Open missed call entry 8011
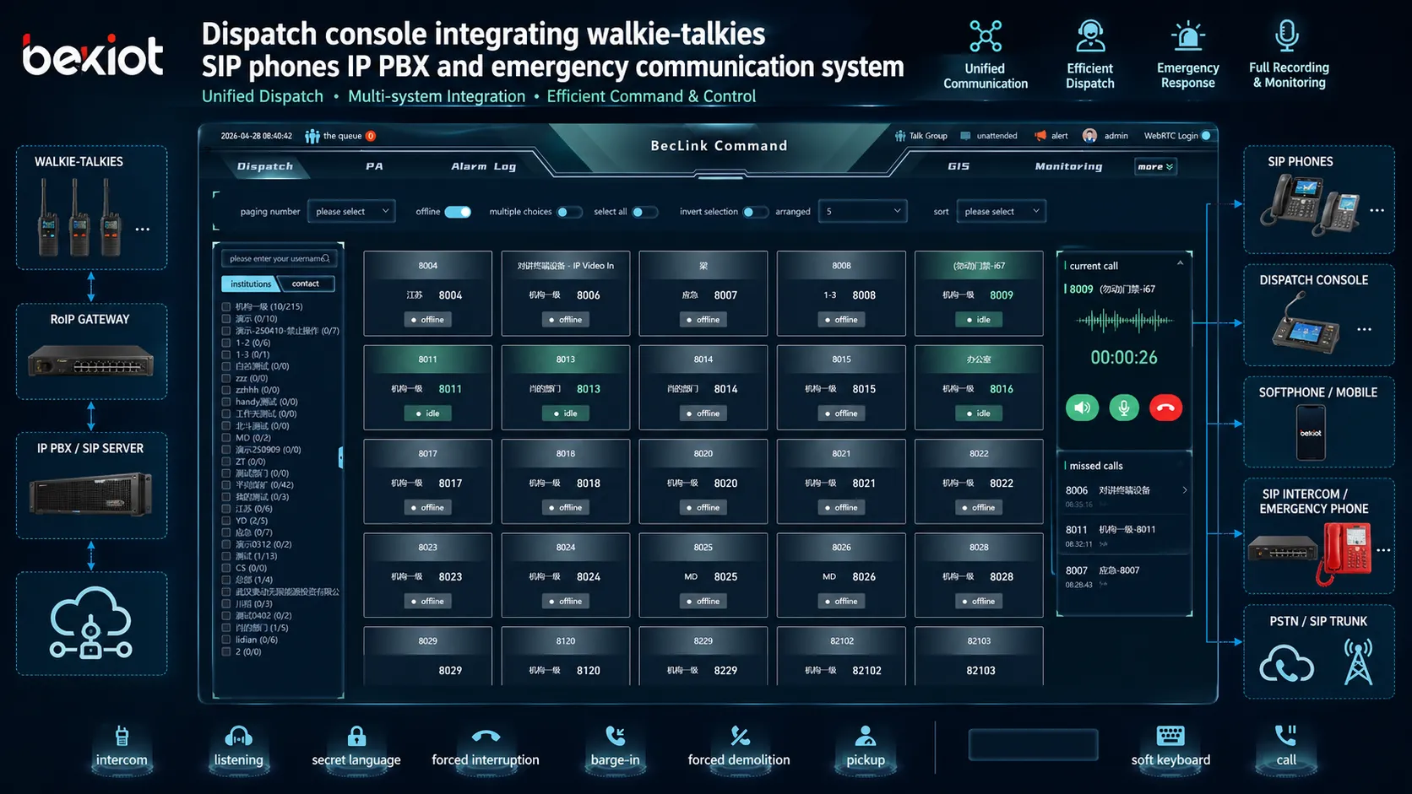1412x794 pixels. [x=1124, y=536]
